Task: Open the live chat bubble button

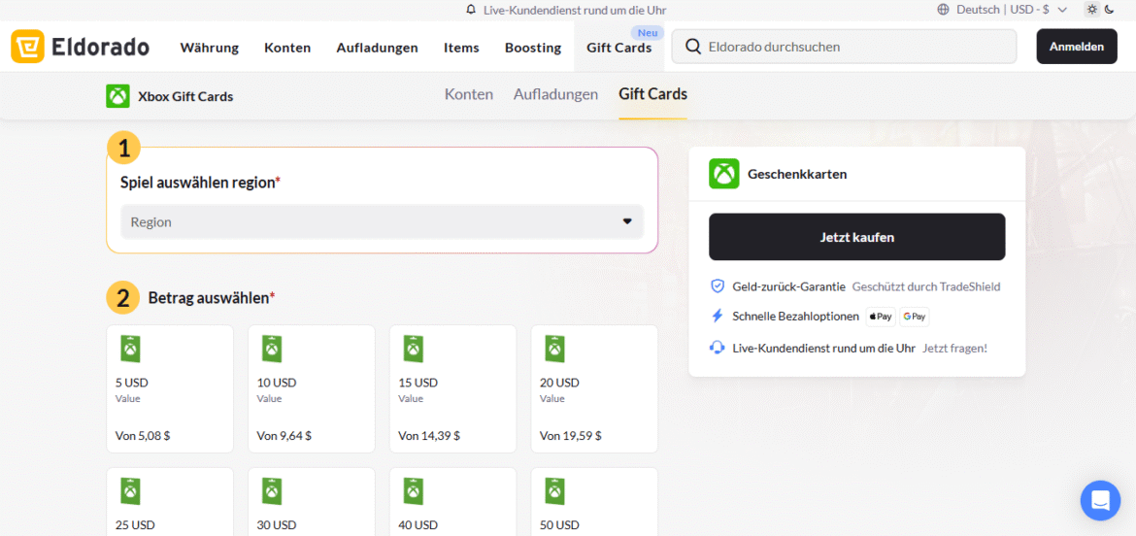Action: 1100,500
